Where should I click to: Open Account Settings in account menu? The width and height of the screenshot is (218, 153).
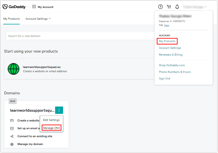(170, 48)
